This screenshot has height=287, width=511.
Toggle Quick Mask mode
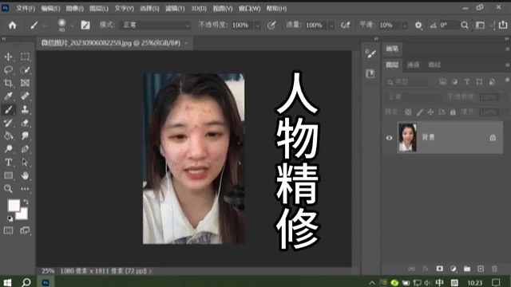point(8,230)
